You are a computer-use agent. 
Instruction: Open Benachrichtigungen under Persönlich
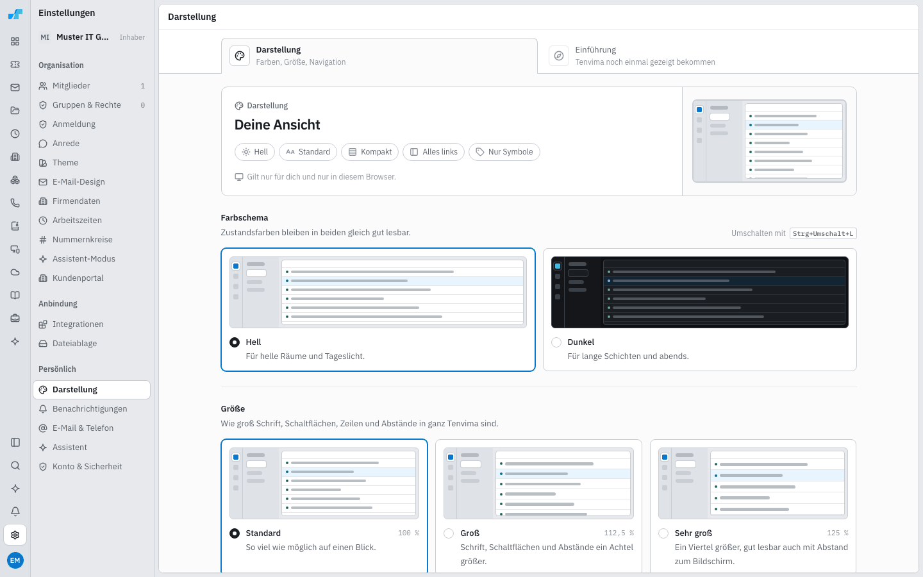pos(92,409)
